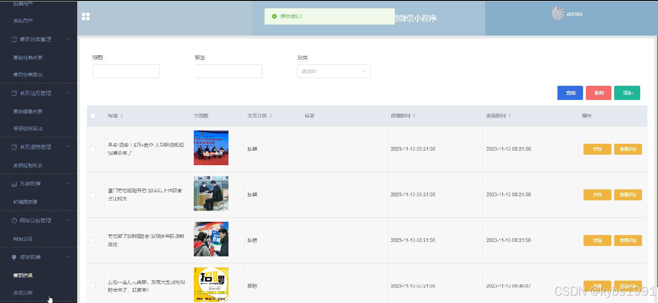Click the 节后逛了5场招聘会 article title text
This screenshot has width=658, height=303.
(146, 240)
